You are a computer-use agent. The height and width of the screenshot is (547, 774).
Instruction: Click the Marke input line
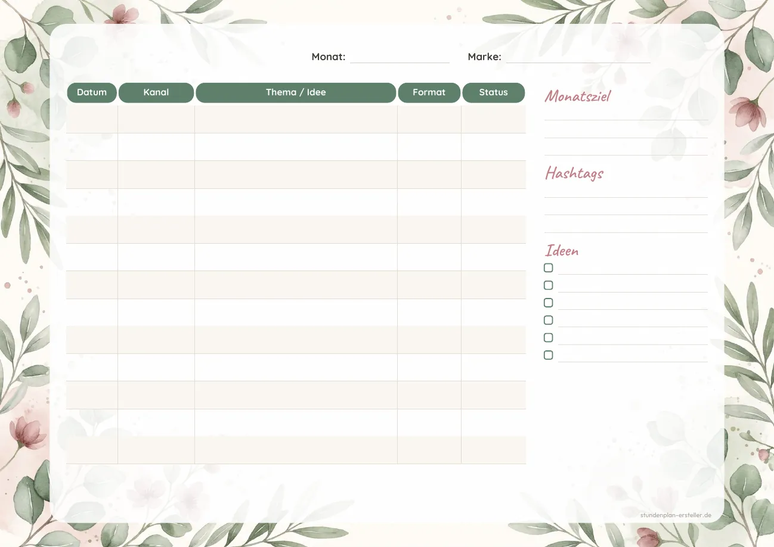578,57
